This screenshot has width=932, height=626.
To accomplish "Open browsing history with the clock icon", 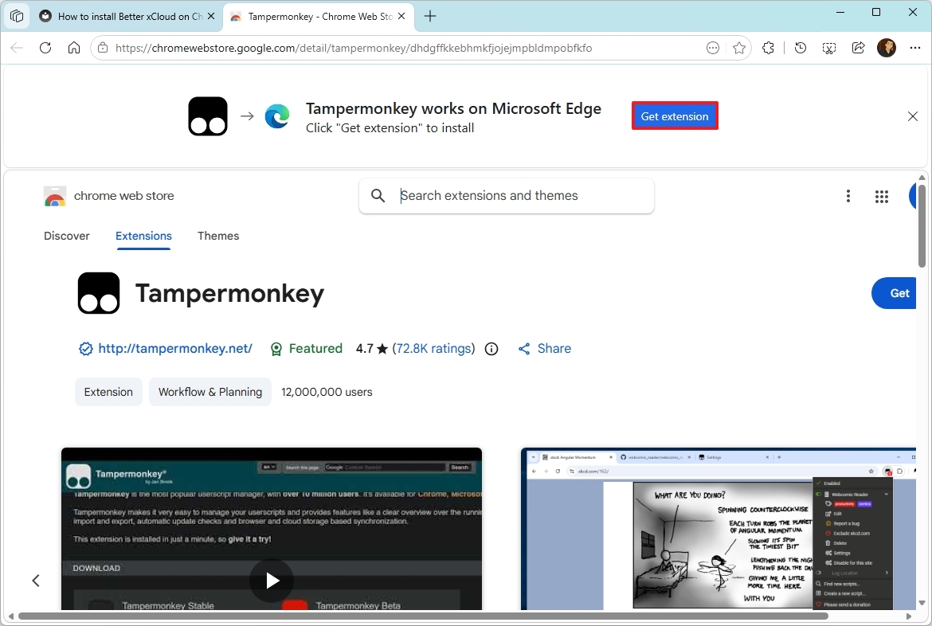I will (800, 48).
